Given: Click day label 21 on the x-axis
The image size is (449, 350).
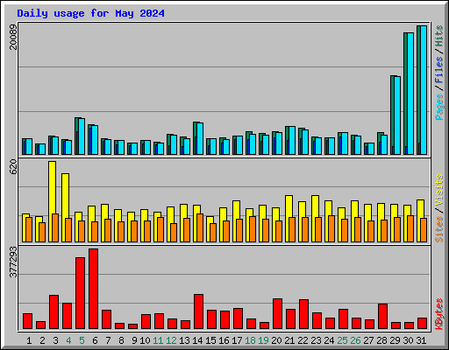Looking at the screenshot, I should (289, 340).
